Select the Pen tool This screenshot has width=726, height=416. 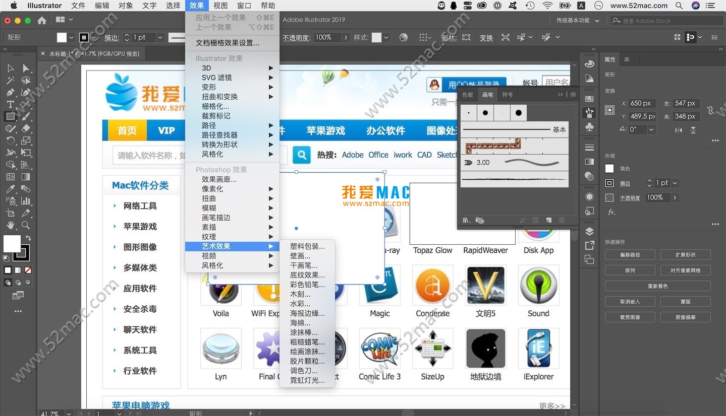click(10, 92)
